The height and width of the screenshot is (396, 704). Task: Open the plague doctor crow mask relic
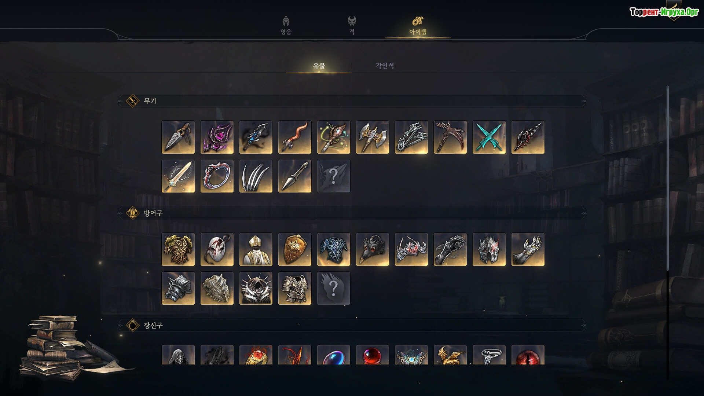pos(373,249)
